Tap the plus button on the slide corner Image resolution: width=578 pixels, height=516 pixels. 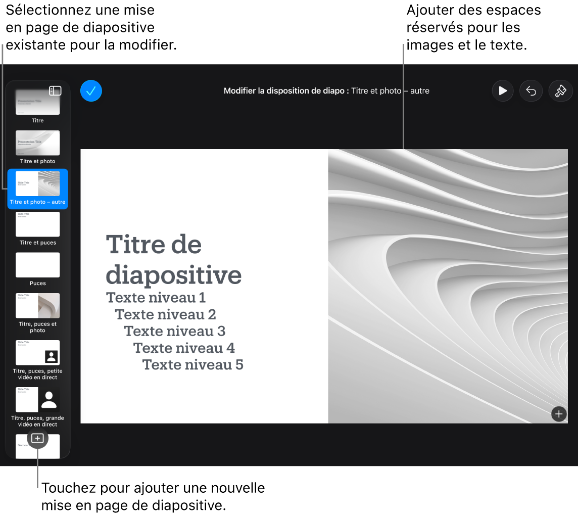click(x=559, y=414)
